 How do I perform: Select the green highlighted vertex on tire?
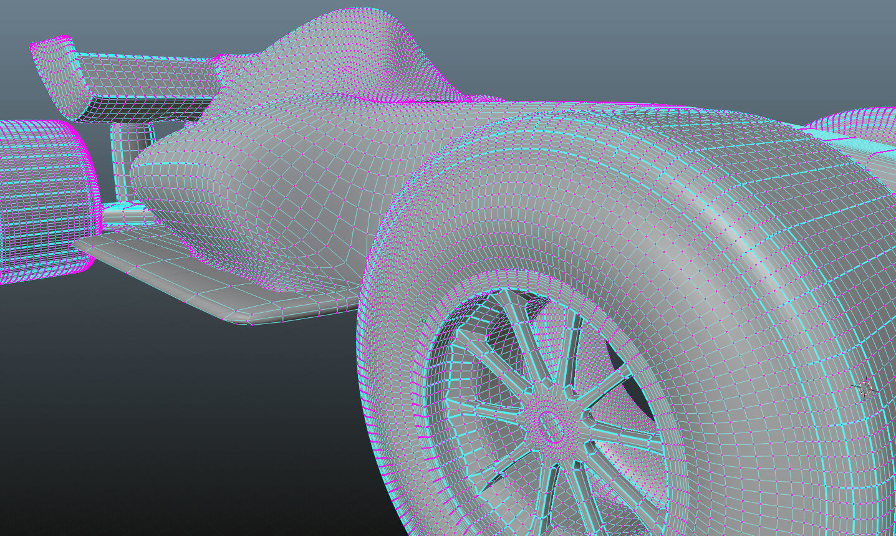(x=424, y=320)
